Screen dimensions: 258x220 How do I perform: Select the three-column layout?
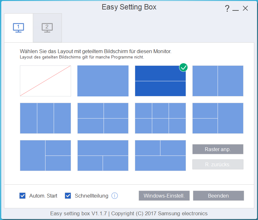click(x=45, y=118)
